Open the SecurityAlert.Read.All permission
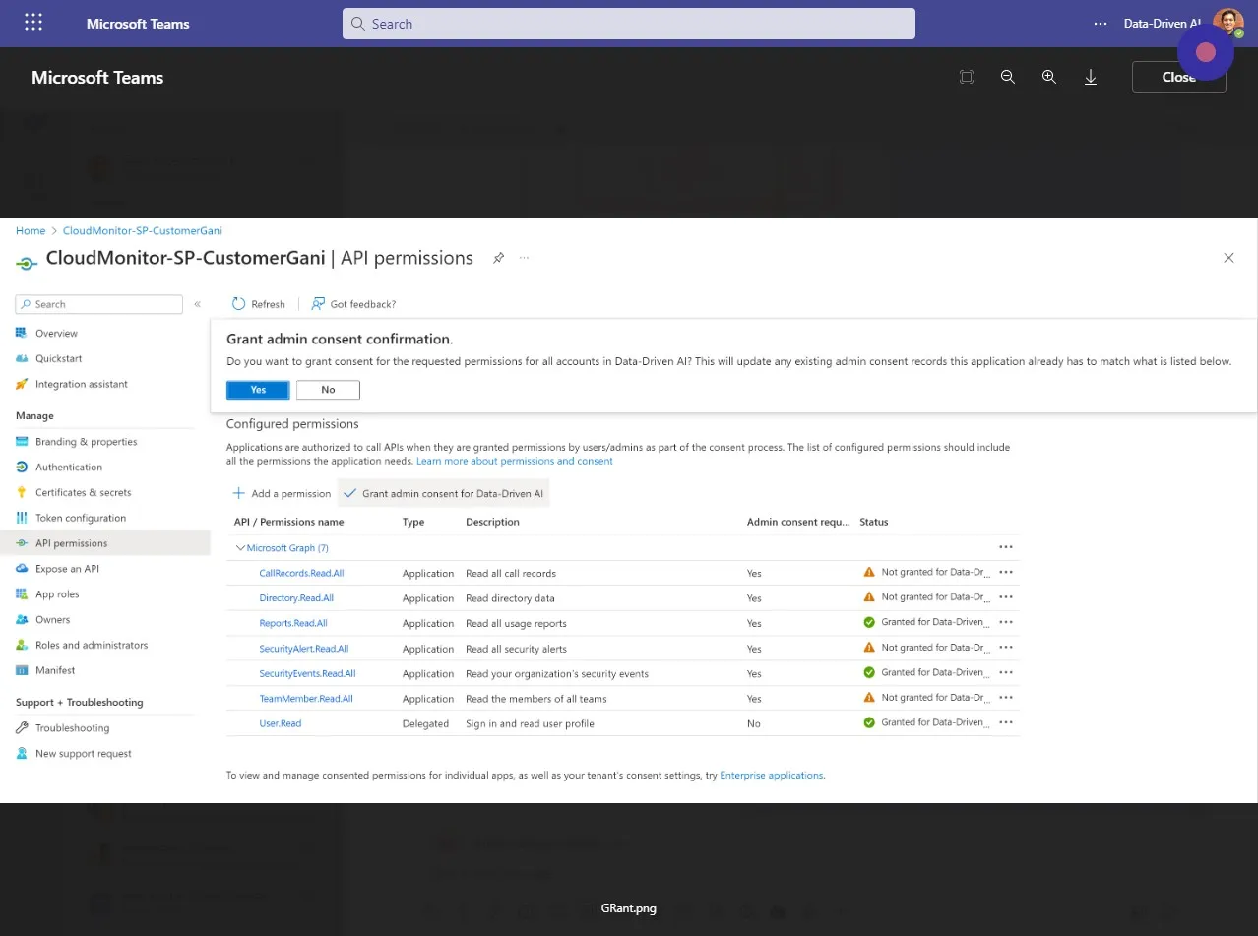 (304, 649)
